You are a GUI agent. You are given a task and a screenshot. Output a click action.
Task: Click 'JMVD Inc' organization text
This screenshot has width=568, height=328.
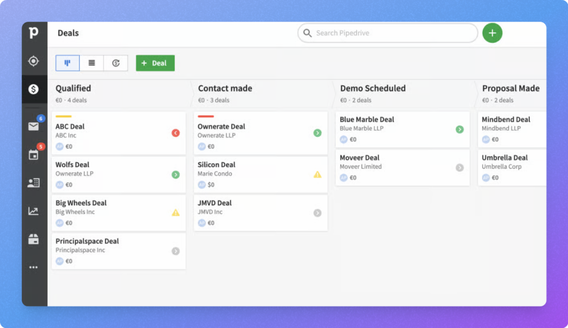(x=210, y=211)
